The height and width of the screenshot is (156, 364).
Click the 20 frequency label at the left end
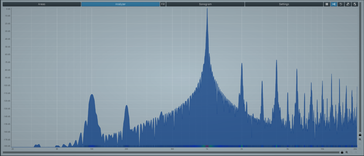tap(12, 149)
